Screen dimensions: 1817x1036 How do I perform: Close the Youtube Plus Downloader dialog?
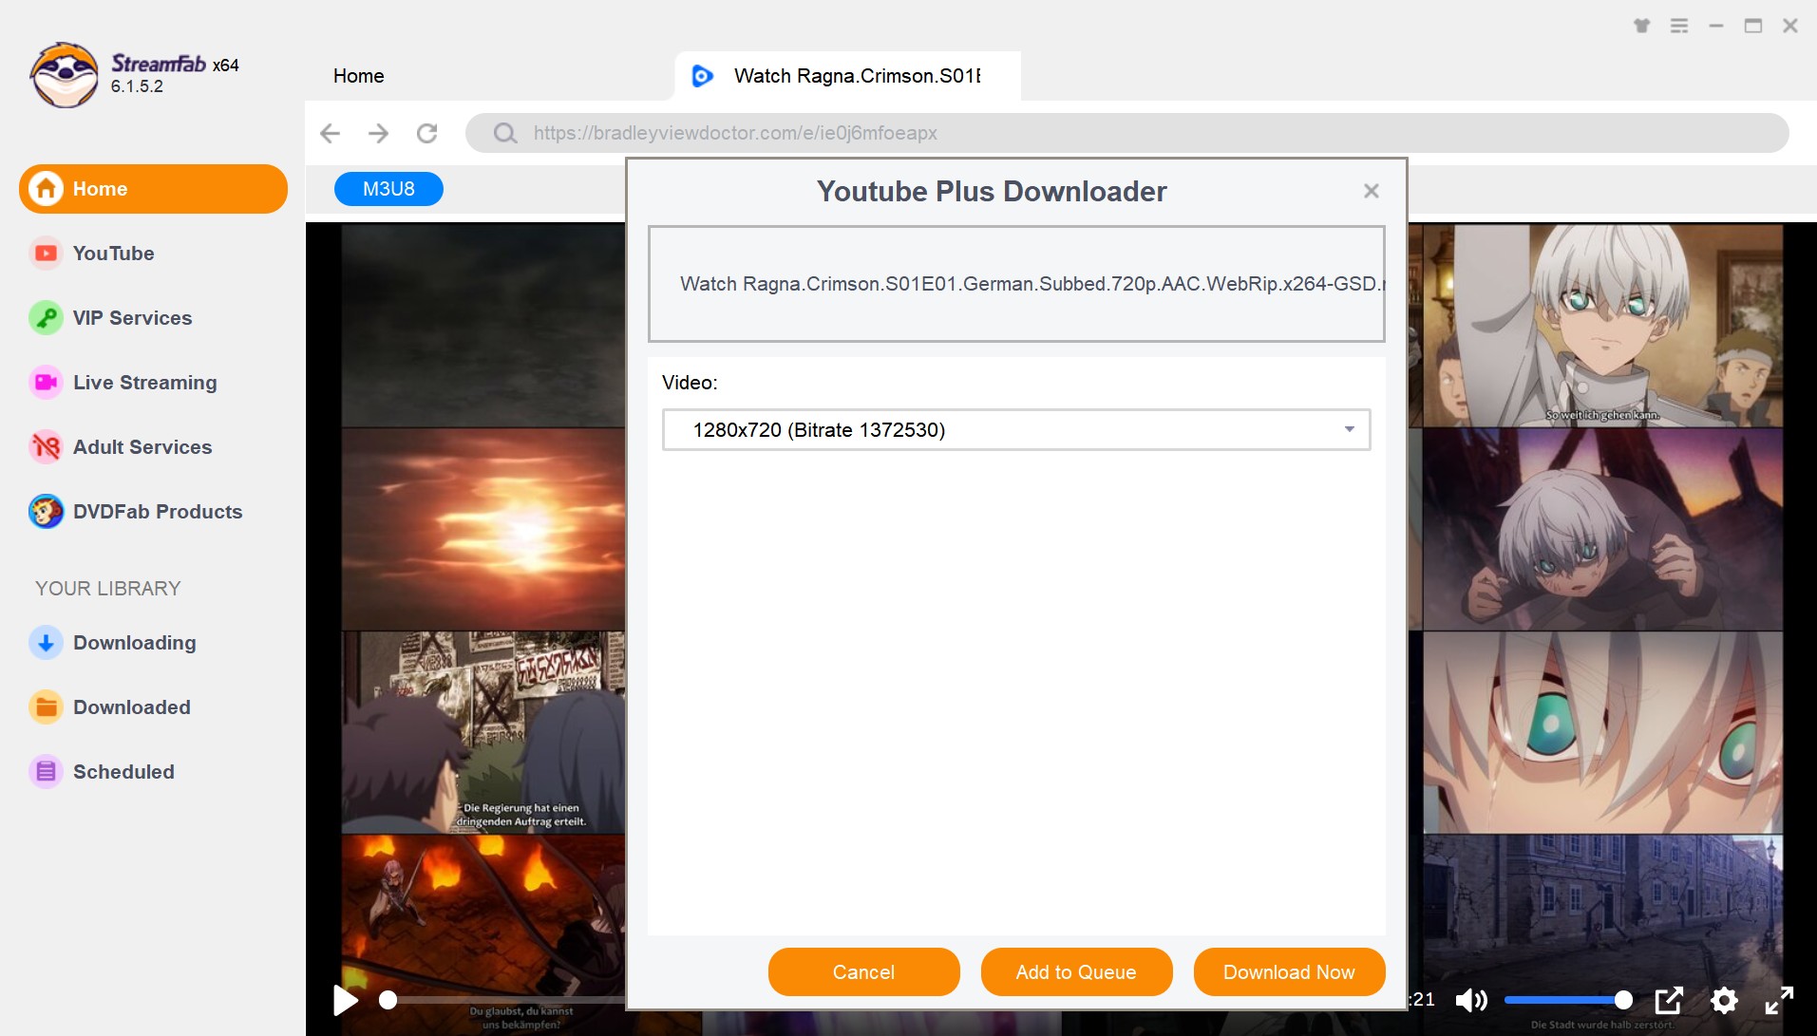1371,191
